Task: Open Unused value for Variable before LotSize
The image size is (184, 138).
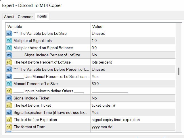Action: 133,34
